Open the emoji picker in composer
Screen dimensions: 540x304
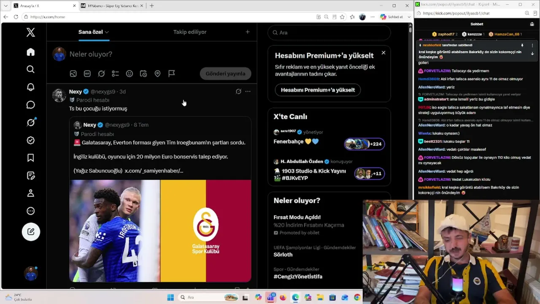[130, 73]
